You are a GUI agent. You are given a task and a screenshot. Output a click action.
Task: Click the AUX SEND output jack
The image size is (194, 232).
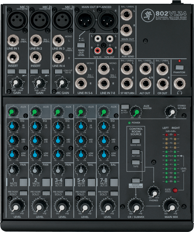(x=126, y=49)
